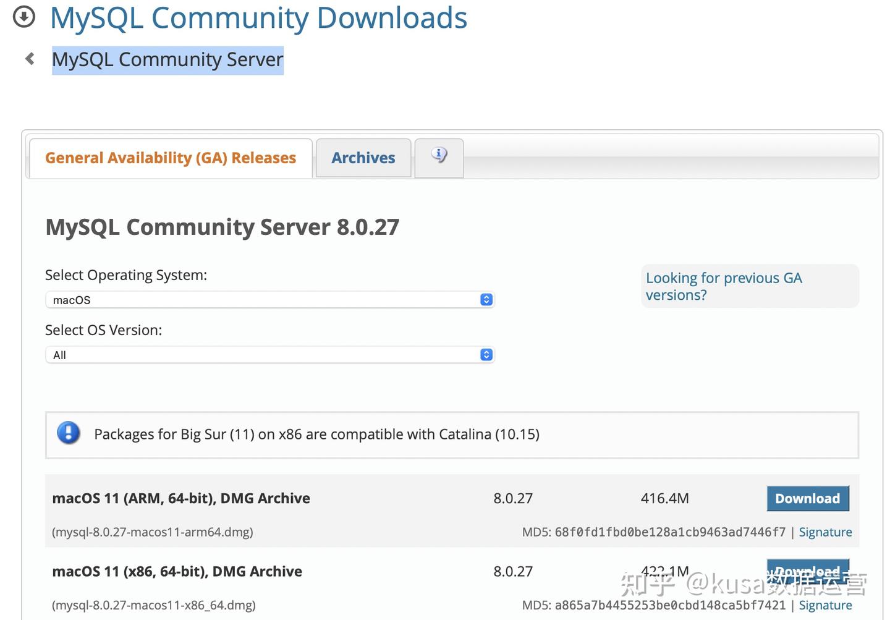This screenshot has height=620, width=890.
Task: Click the ARM DMG MD5 checksum text
Action: point(669,532)
